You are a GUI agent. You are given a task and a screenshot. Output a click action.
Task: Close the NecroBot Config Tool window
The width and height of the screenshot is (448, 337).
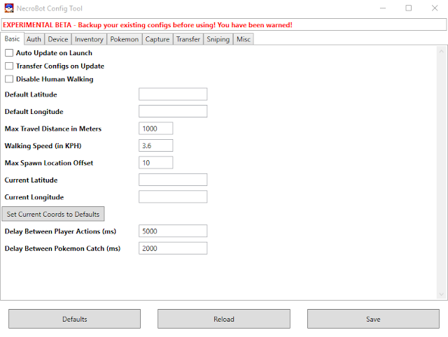(435, 8)
